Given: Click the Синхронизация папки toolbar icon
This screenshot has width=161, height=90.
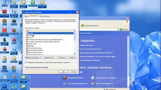Looking at the screenshot, I should coord(83,25).
